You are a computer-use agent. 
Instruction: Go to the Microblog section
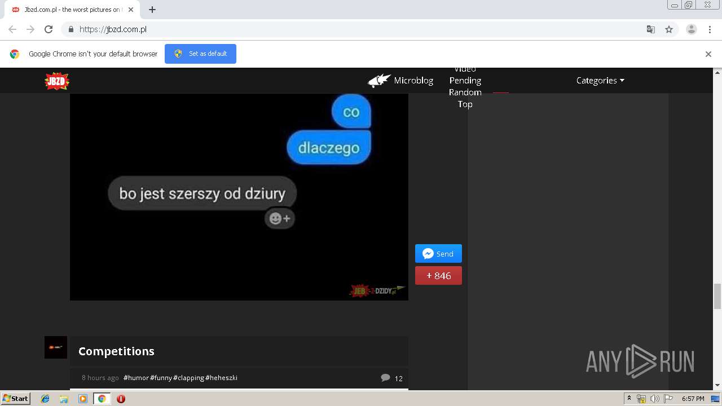[x=413, y=81]
